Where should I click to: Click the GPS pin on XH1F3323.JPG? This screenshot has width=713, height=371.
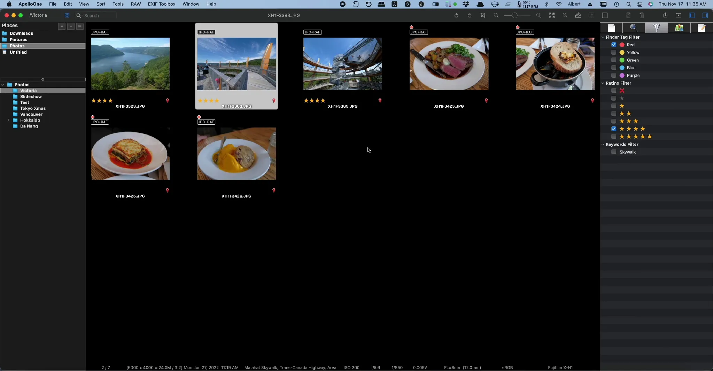coord(168,100)
